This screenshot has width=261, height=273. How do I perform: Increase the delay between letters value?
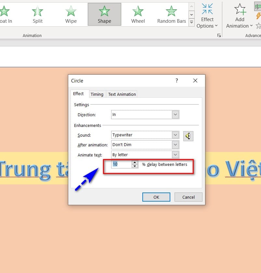tap(135, 162)
